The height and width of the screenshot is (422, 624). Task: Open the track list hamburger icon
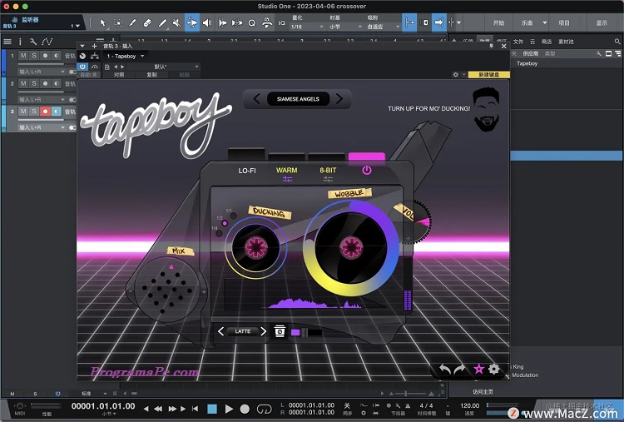click(x=7, y=42)
